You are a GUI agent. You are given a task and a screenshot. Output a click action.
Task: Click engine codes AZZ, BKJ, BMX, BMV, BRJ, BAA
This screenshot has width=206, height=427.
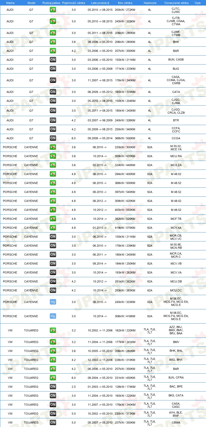coord(176,330)
